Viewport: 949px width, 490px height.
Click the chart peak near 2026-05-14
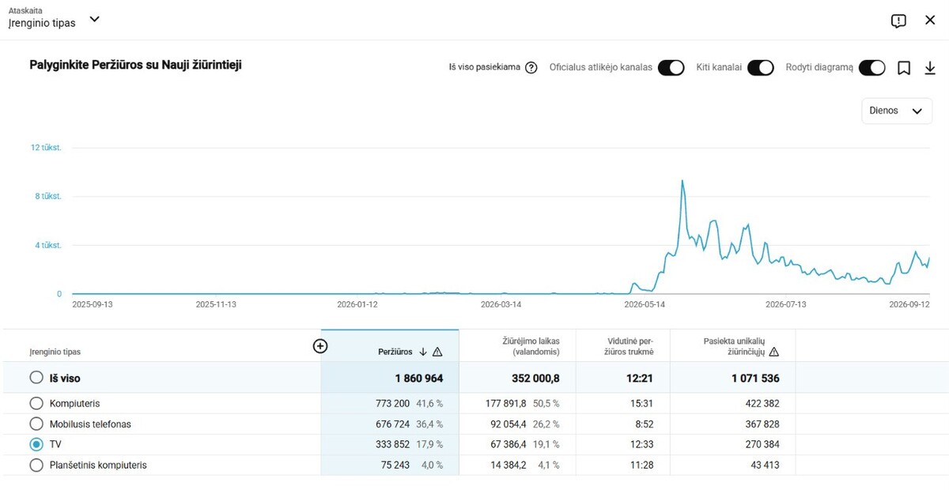point(682,181)
